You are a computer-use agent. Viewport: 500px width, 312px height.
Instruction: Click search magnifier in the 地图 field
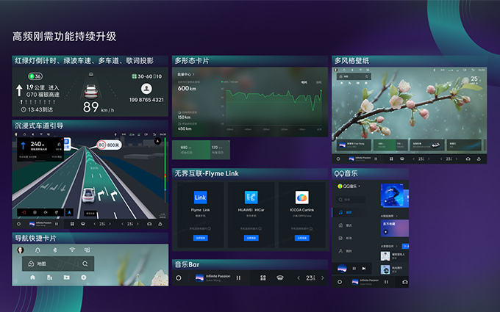85,264
